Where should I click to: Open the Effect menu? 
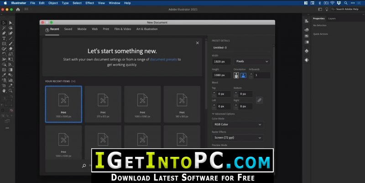coord(89,3)
